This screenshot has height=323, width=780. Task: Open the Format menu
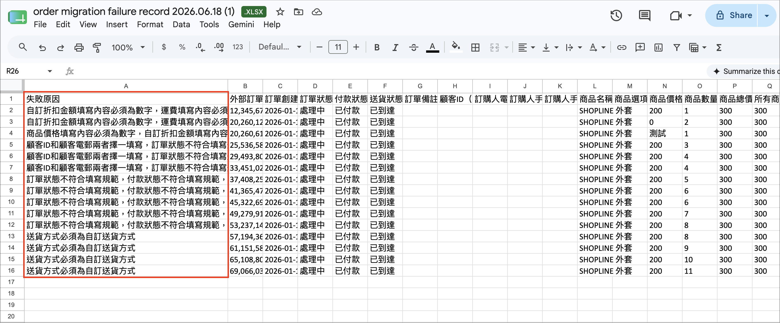[x=150, y=25]
